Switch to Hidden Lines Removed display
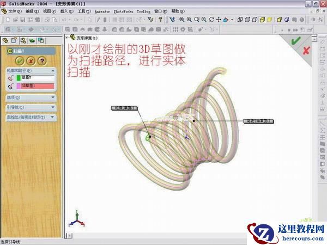Viewport: 327px width, 245px height. click(255, 20)
